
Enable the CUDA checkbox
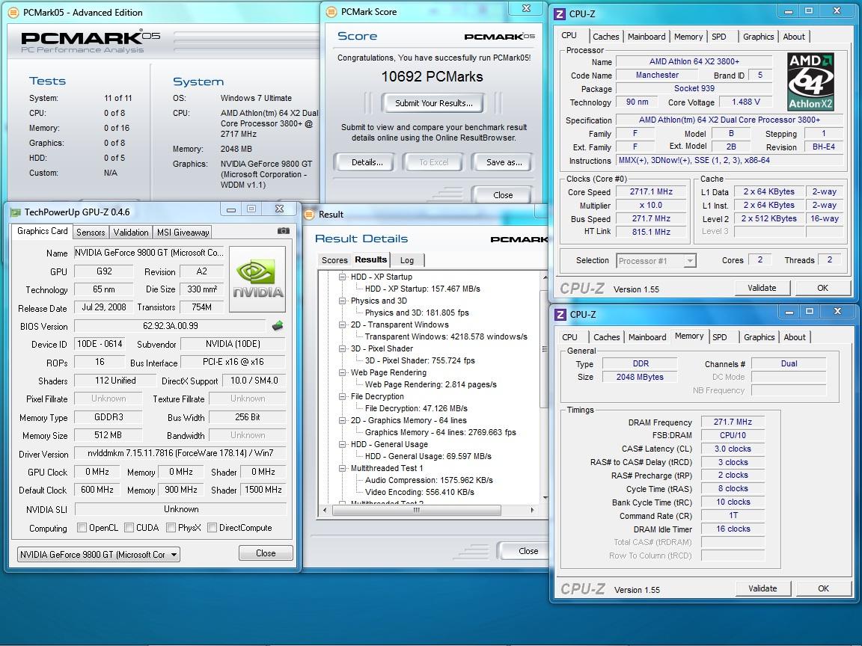pos(129,527)
